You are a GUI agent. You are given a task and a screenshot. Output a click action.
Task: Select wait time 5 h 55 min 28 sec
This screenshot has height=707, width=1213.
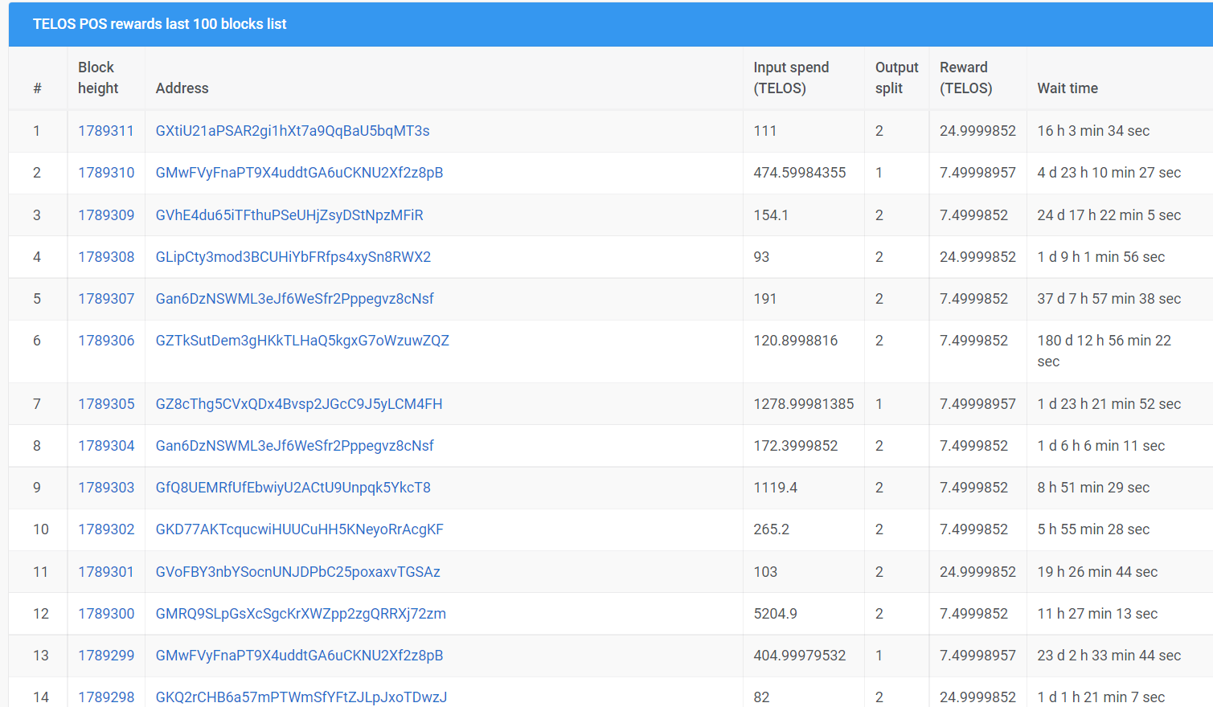pos(1093,529)
